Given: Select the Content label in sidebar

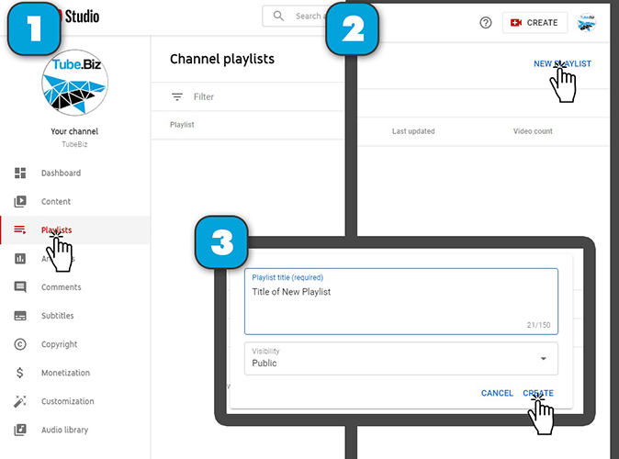Looking at the screenshot, I should click(x=56, y=202).
